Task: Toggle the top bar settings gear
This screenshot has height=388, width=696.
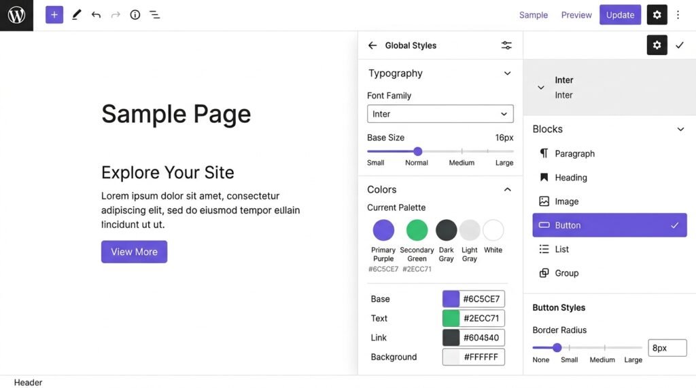Action: (657, 15)
